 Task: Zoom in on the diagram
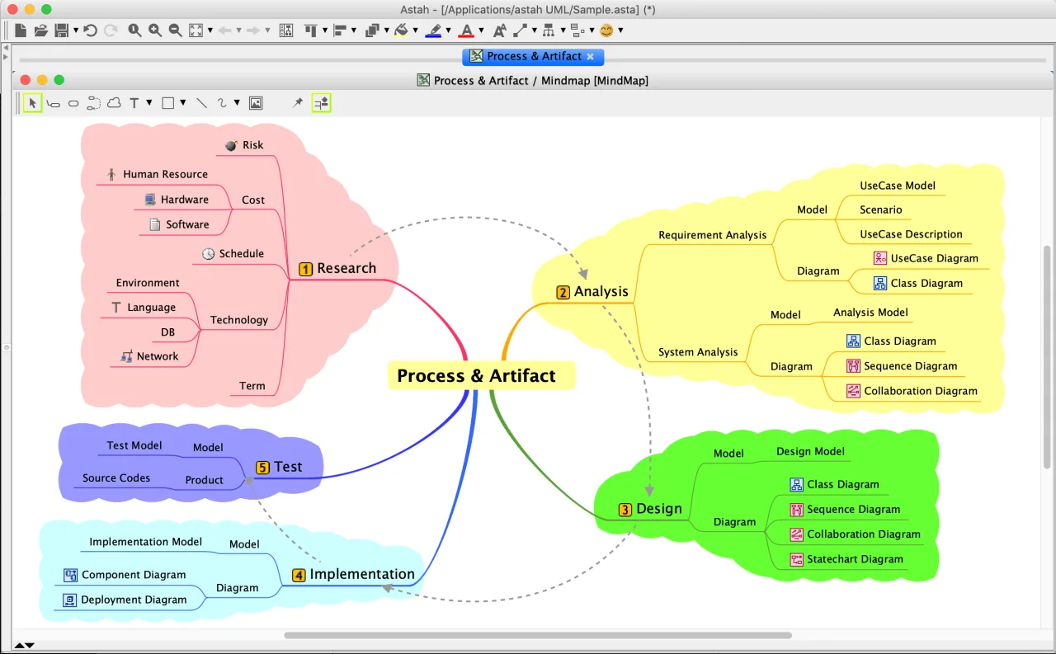pyautogui.click(x=155, y=31)
